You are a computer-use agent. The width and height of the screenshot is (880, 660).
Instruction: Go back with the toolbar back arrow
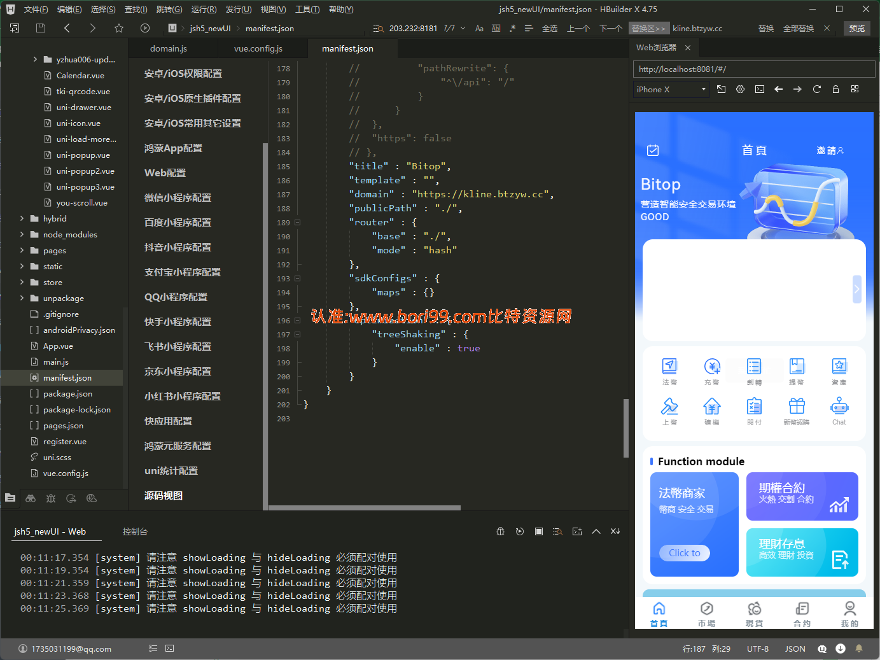(x=67, y=28)
